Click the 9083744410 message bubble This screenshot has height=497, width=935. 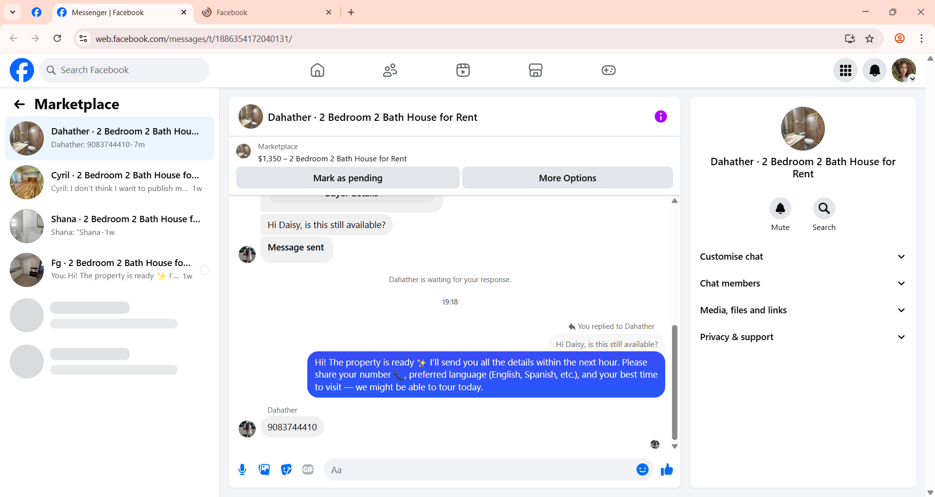click(292, 427)
